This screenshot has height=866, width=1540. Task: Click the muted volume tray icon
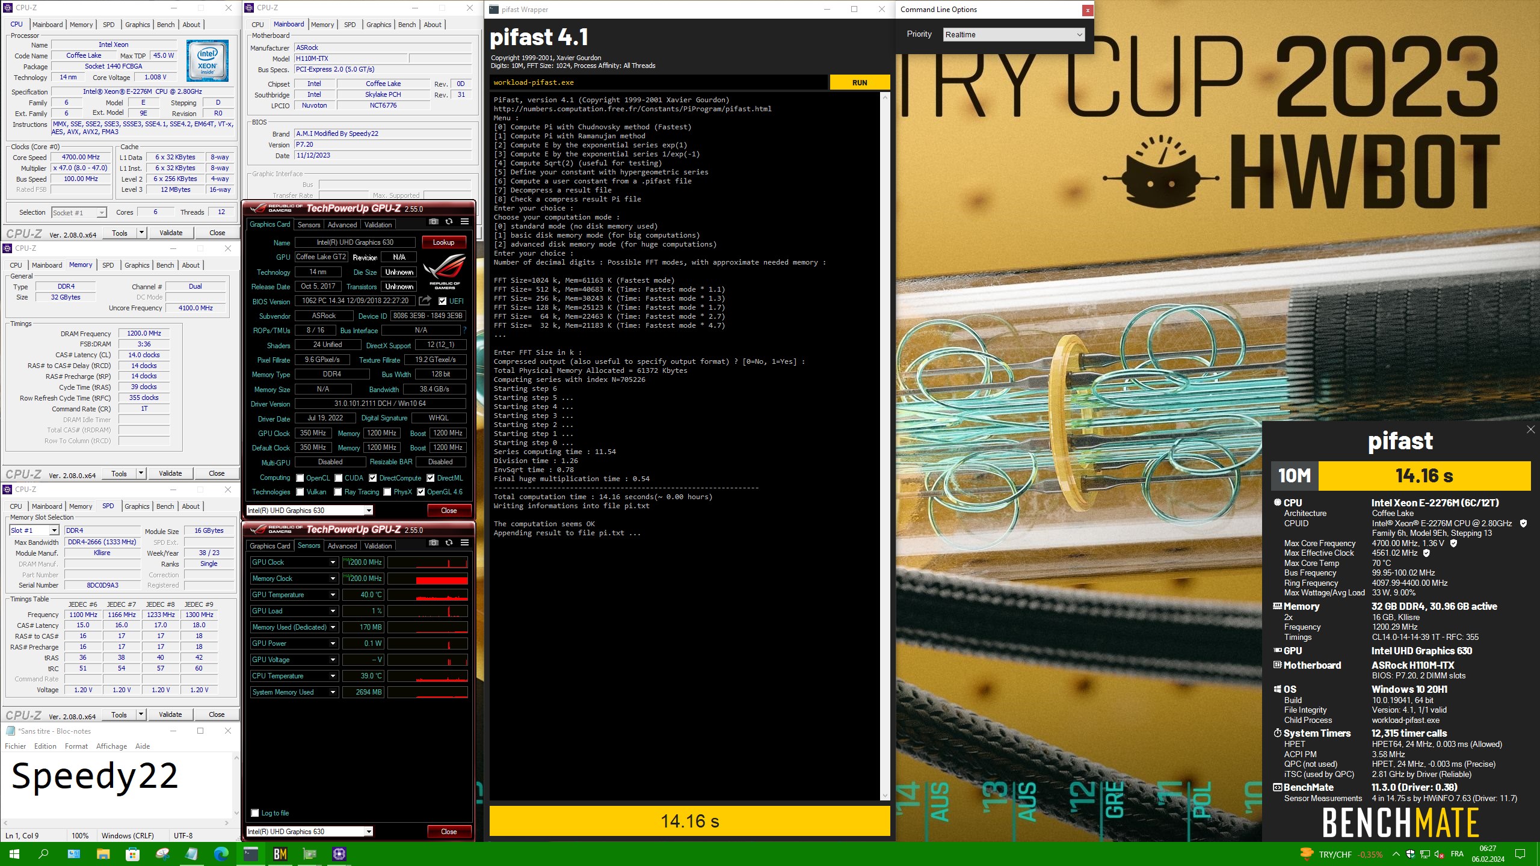tap(1439, 854)
